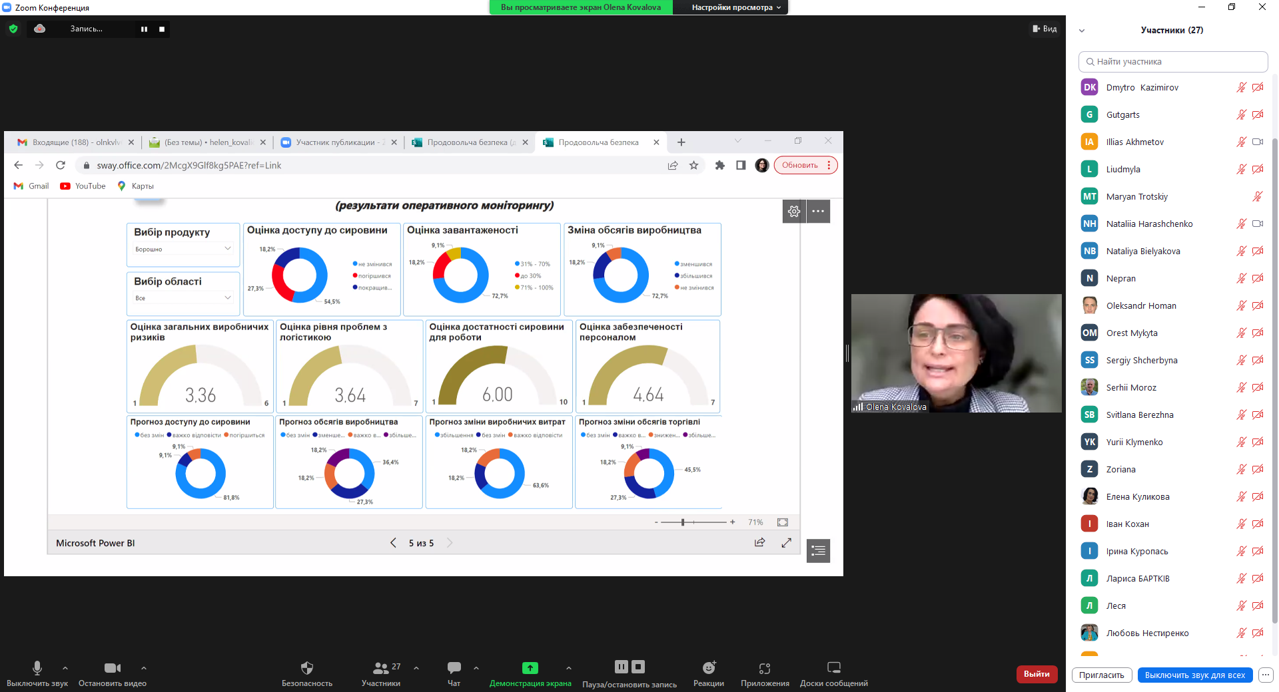Click camera icon for Nataliia Harashchenko
The width and height of the screenshot is (1279, 692).
coord(1258,224)
